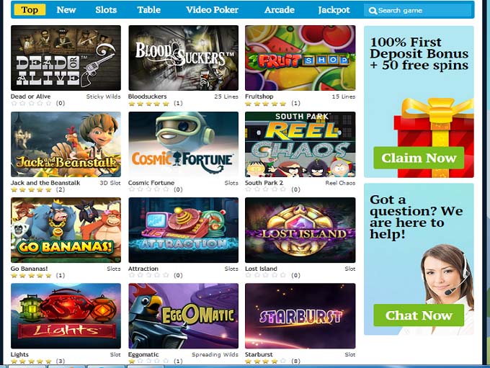490x368 pixels.
Task: Select the Cosmic Fortune game image
Action: tap(184, 144)
